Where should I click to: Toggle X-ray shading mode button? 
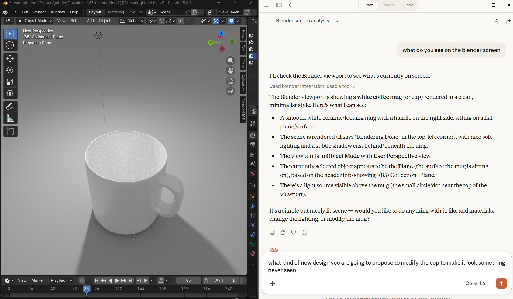pos(245,21)
